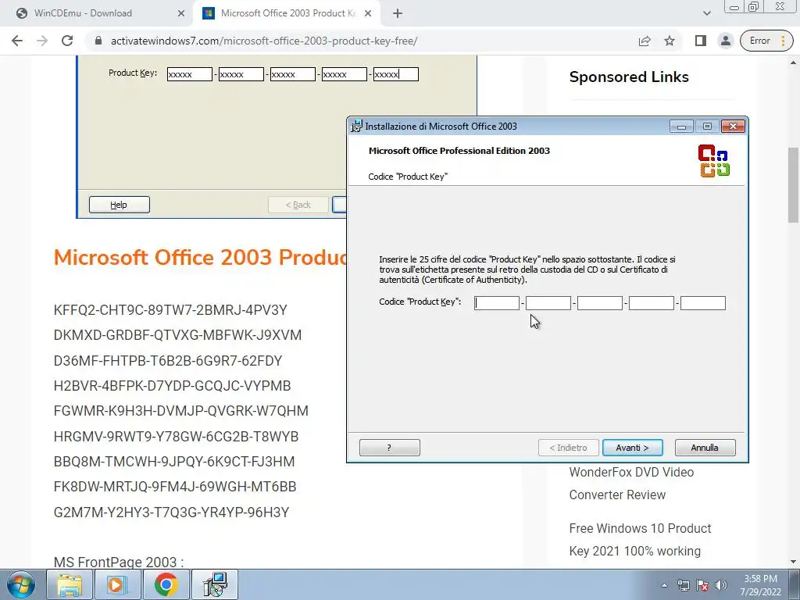Click the scrollbar up arrow

point(794,62)
